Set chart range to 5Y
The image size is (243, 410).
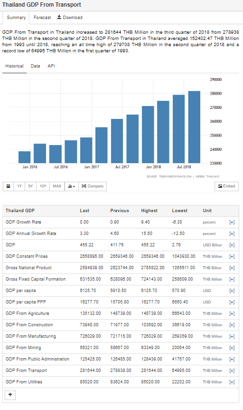click(x=30, y=186)
